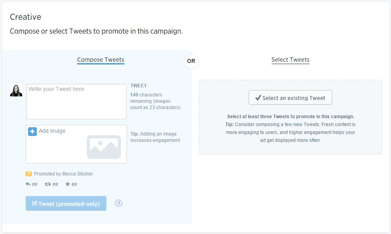The width and height of the screenshot is (391, 234).
Task: Click the Tweet (promoted-only) button
Action: coord(66,203)
